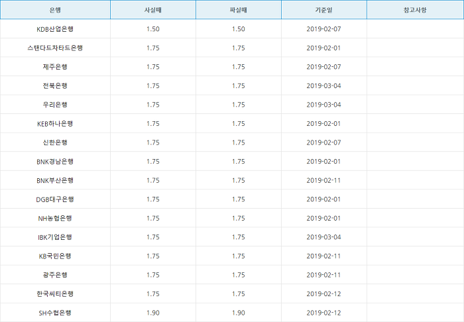Image resolution: width=464 pixels, height=322 pixels.
Task: Click the 파실때 value 1.75 for KB국민은행
Action: 239,256
